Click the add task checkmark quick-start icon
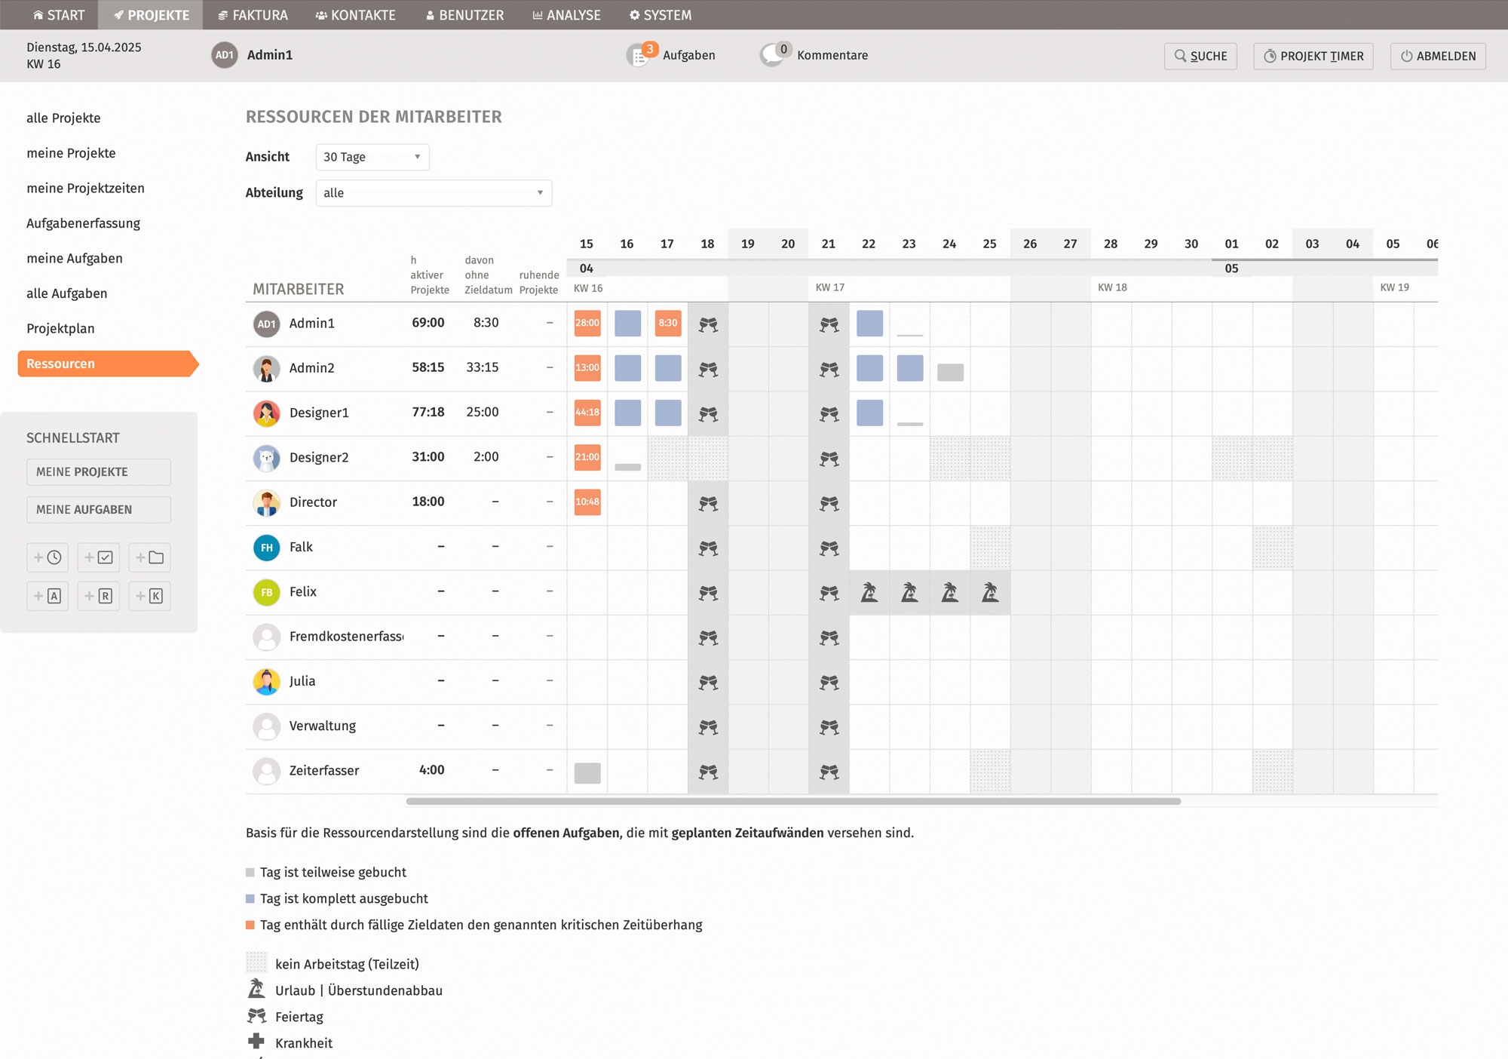This screenshot has height=1059, width=1508. 98,557
